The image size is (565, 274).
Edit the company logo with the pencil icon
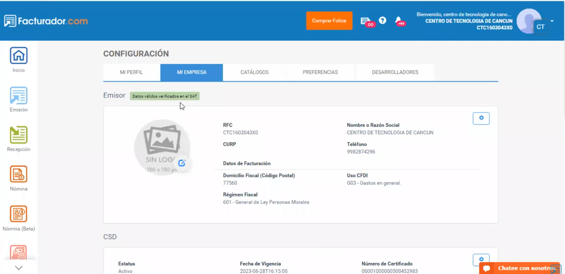point(182,162)
